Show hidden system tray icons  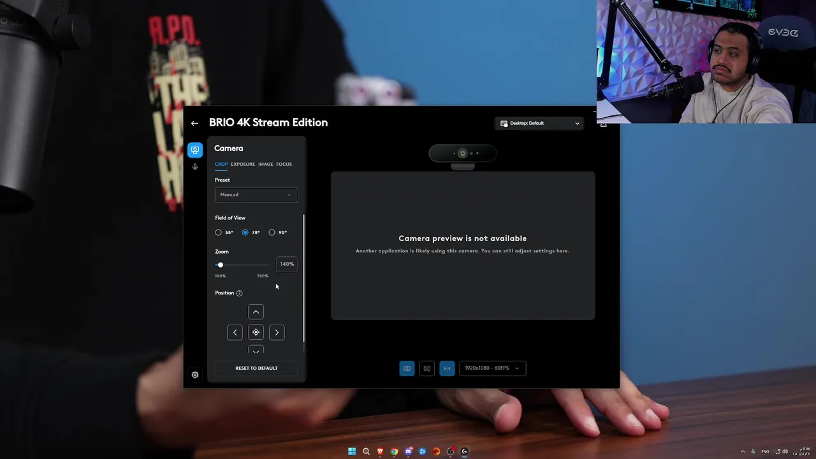point(743,451)
